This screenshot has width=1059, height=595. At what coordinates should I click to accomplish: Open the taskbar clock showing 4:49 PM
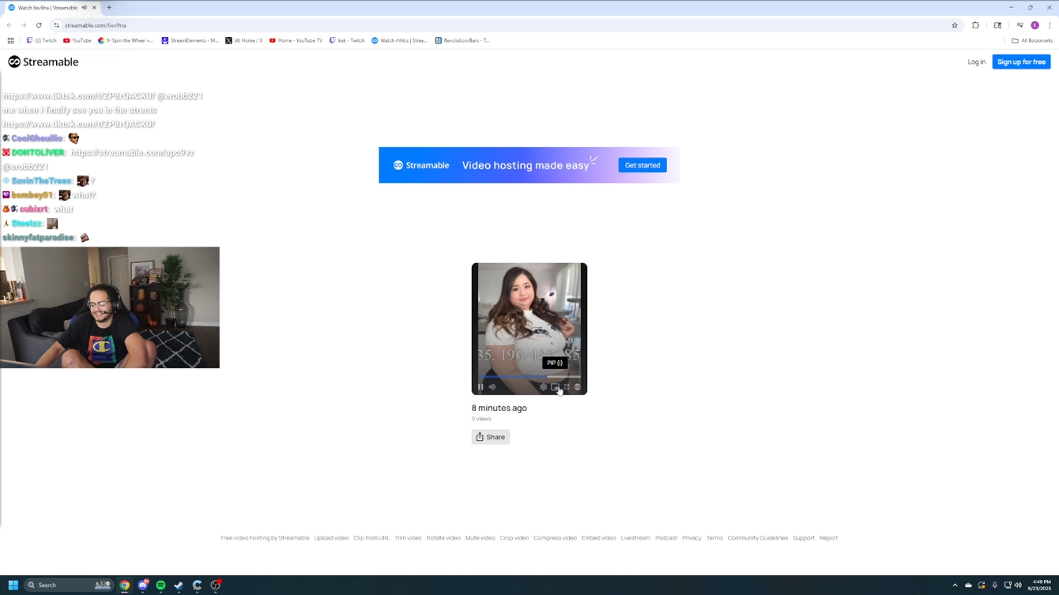click(x=1042, y=586)
